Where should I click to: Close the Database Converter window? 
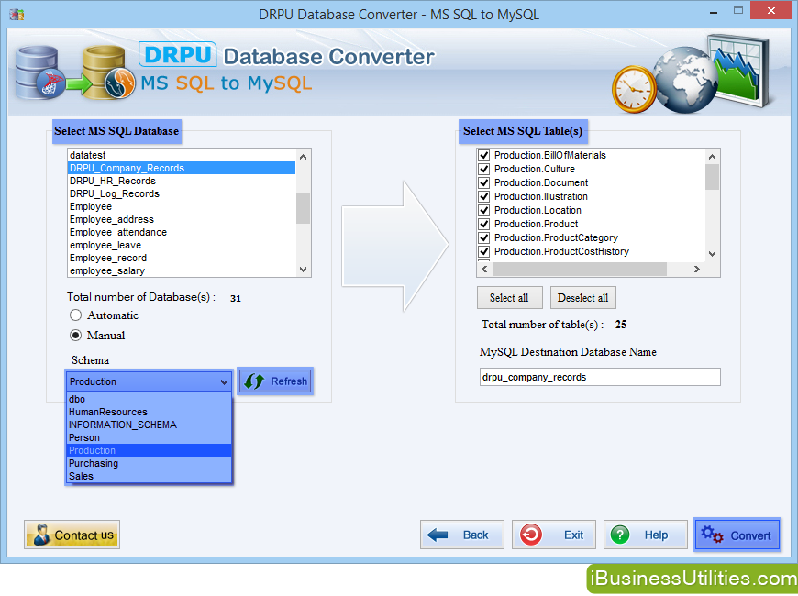click(771, 10)
